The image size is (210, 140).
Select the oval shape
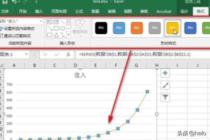tap(62, 28)
